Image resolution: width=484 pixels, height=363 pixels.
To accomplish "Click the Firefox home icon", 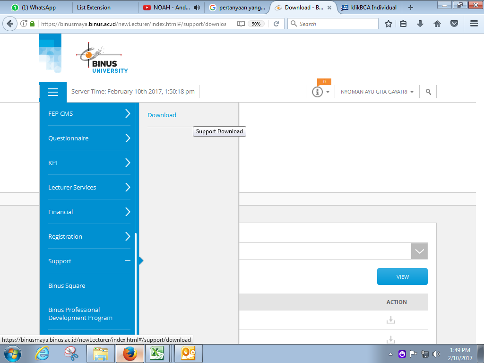I will pyautogui.click(x=437, y=24).
